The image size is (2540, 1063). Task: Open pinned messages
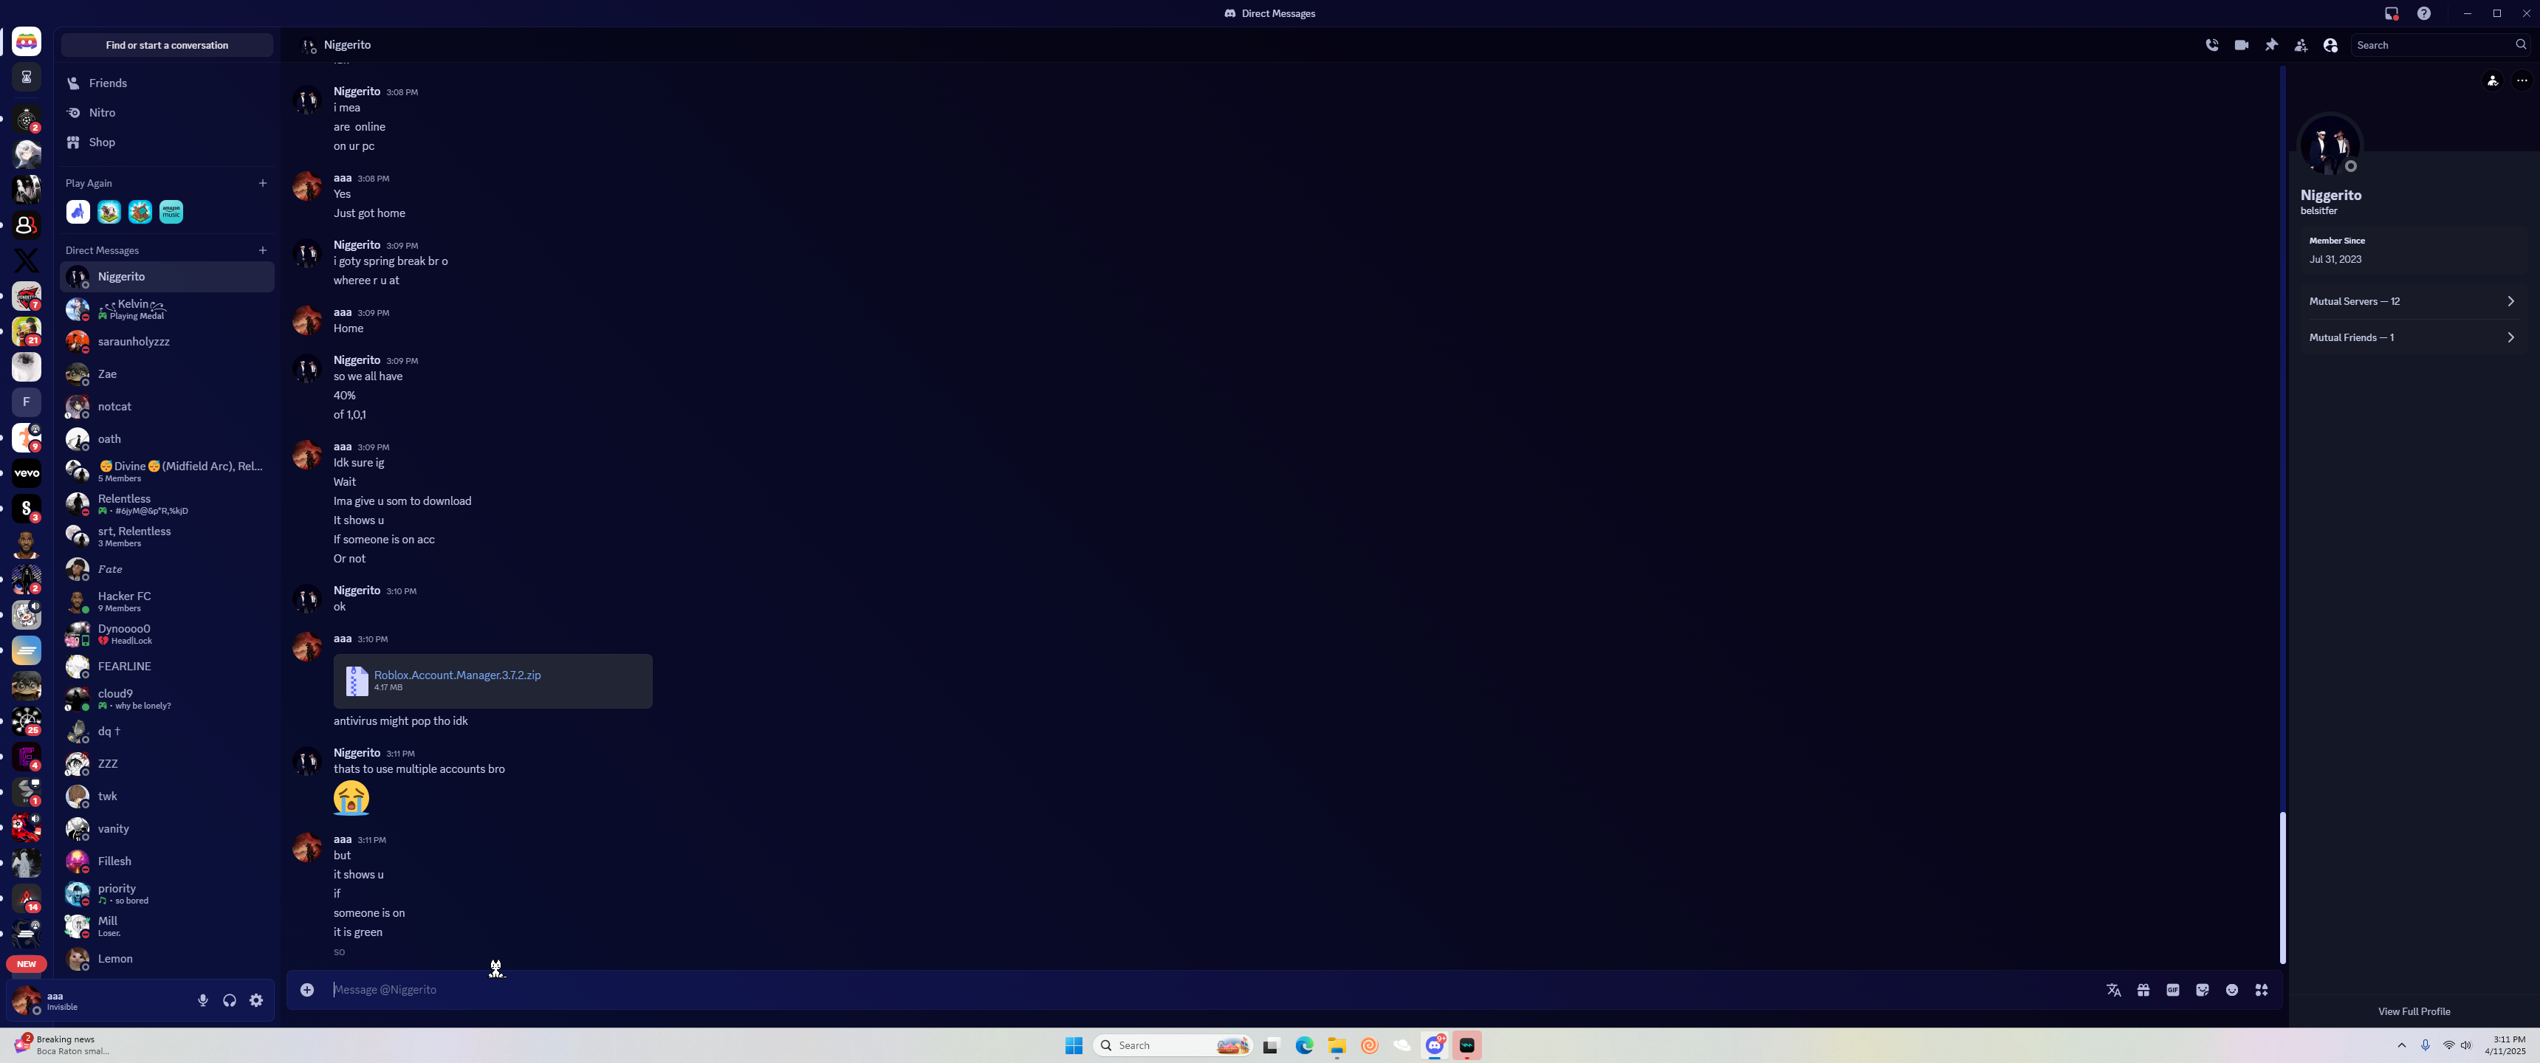tap(2270, 45)
